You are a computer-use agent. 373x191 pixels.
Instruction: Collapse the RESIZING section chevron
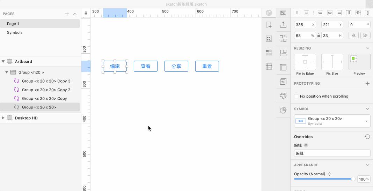pos(367,48)
